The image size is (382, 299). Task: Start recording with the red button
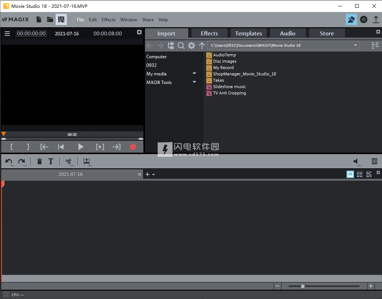tap(133, 147)
